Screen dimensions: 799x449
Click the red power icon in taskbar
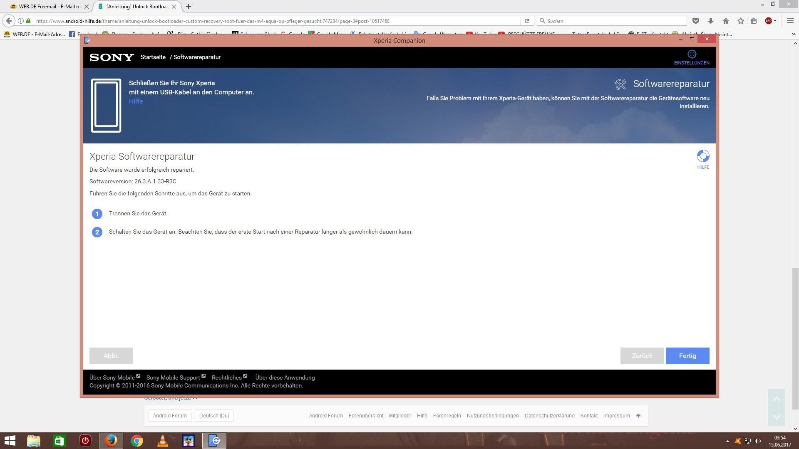click(85, 441)
